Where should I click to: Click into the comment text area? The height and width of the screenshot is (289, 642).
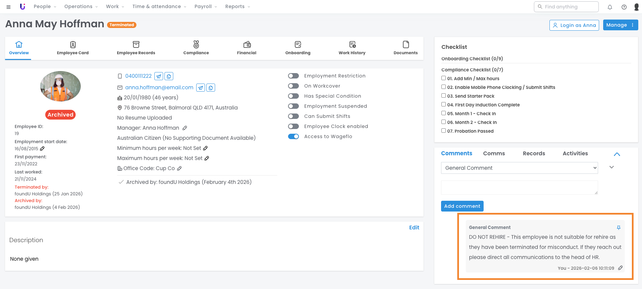click(519, 187)
